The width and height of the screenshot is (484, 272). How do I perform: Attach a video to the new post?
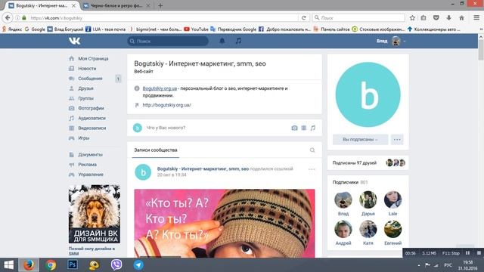click(x=304, y=128)
